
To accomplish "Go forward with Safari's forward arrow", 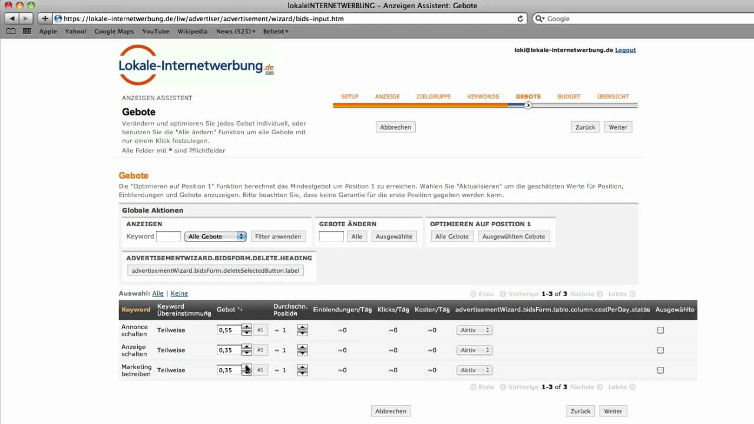I will coord(26,19).
